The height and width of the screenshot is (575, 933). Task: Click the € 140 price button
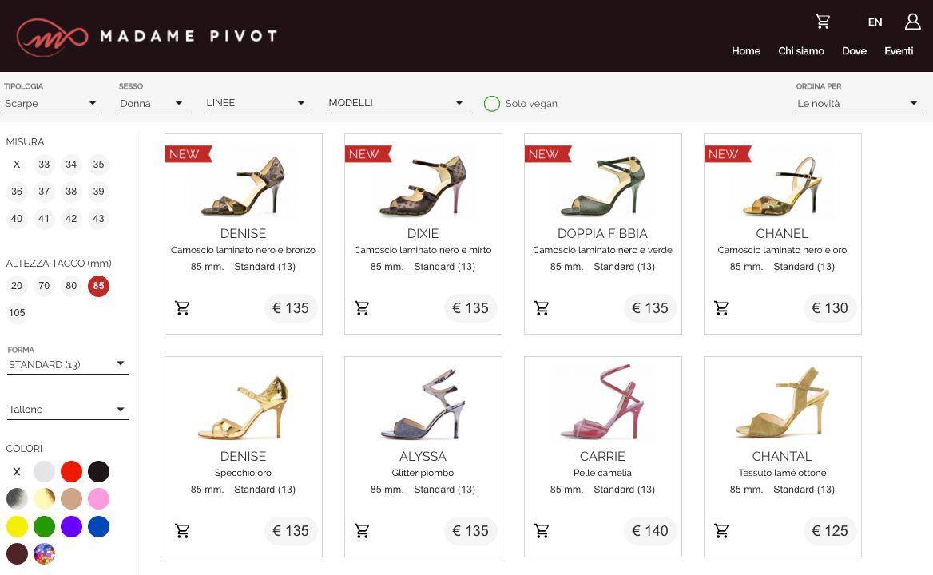pyautogui.click(x=649, y=531)
